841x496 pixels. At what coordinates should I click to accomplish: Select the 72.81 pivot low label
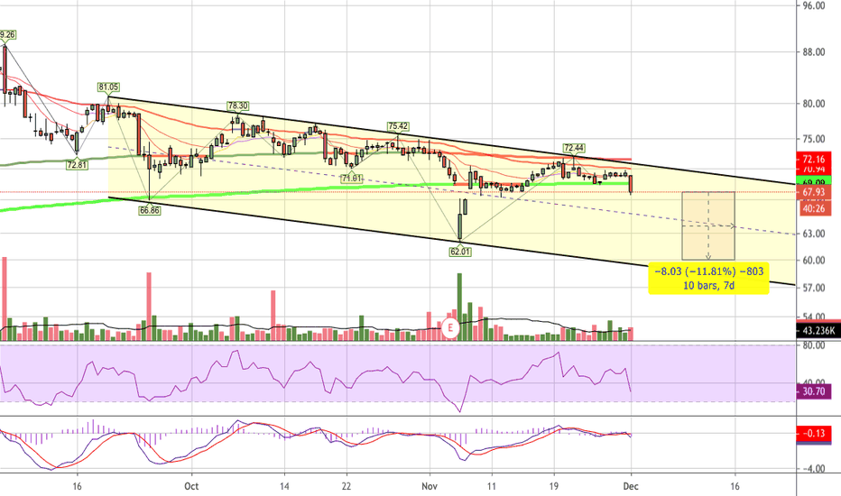(77, 165)
